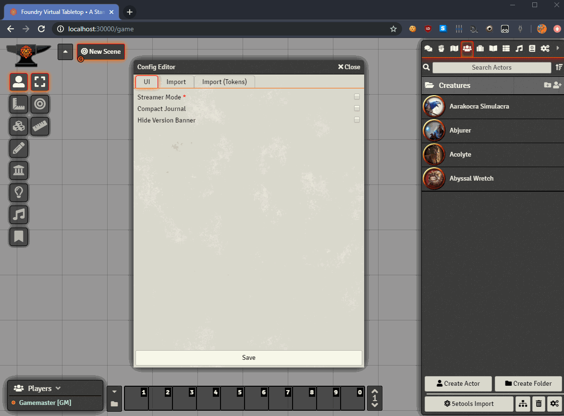Click the Create Actor button
The height and width of the screenshot is (416, 564).
pos(458,384)
